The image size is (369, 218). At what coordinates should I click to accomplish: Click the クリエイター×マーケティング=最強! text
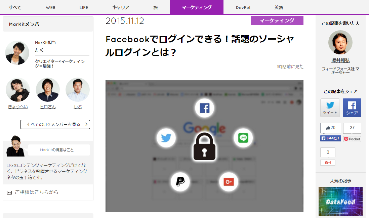click(x=60, y=63)
